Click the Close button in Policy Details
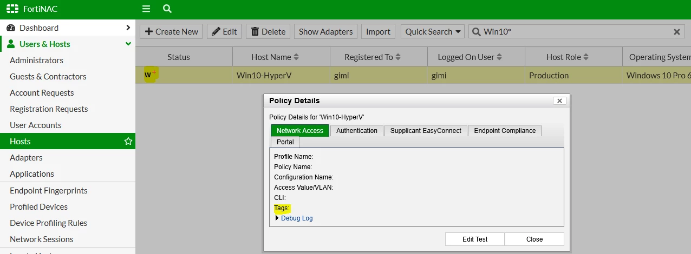Screen dimensions: 691x254 click(x=534, y=239)
